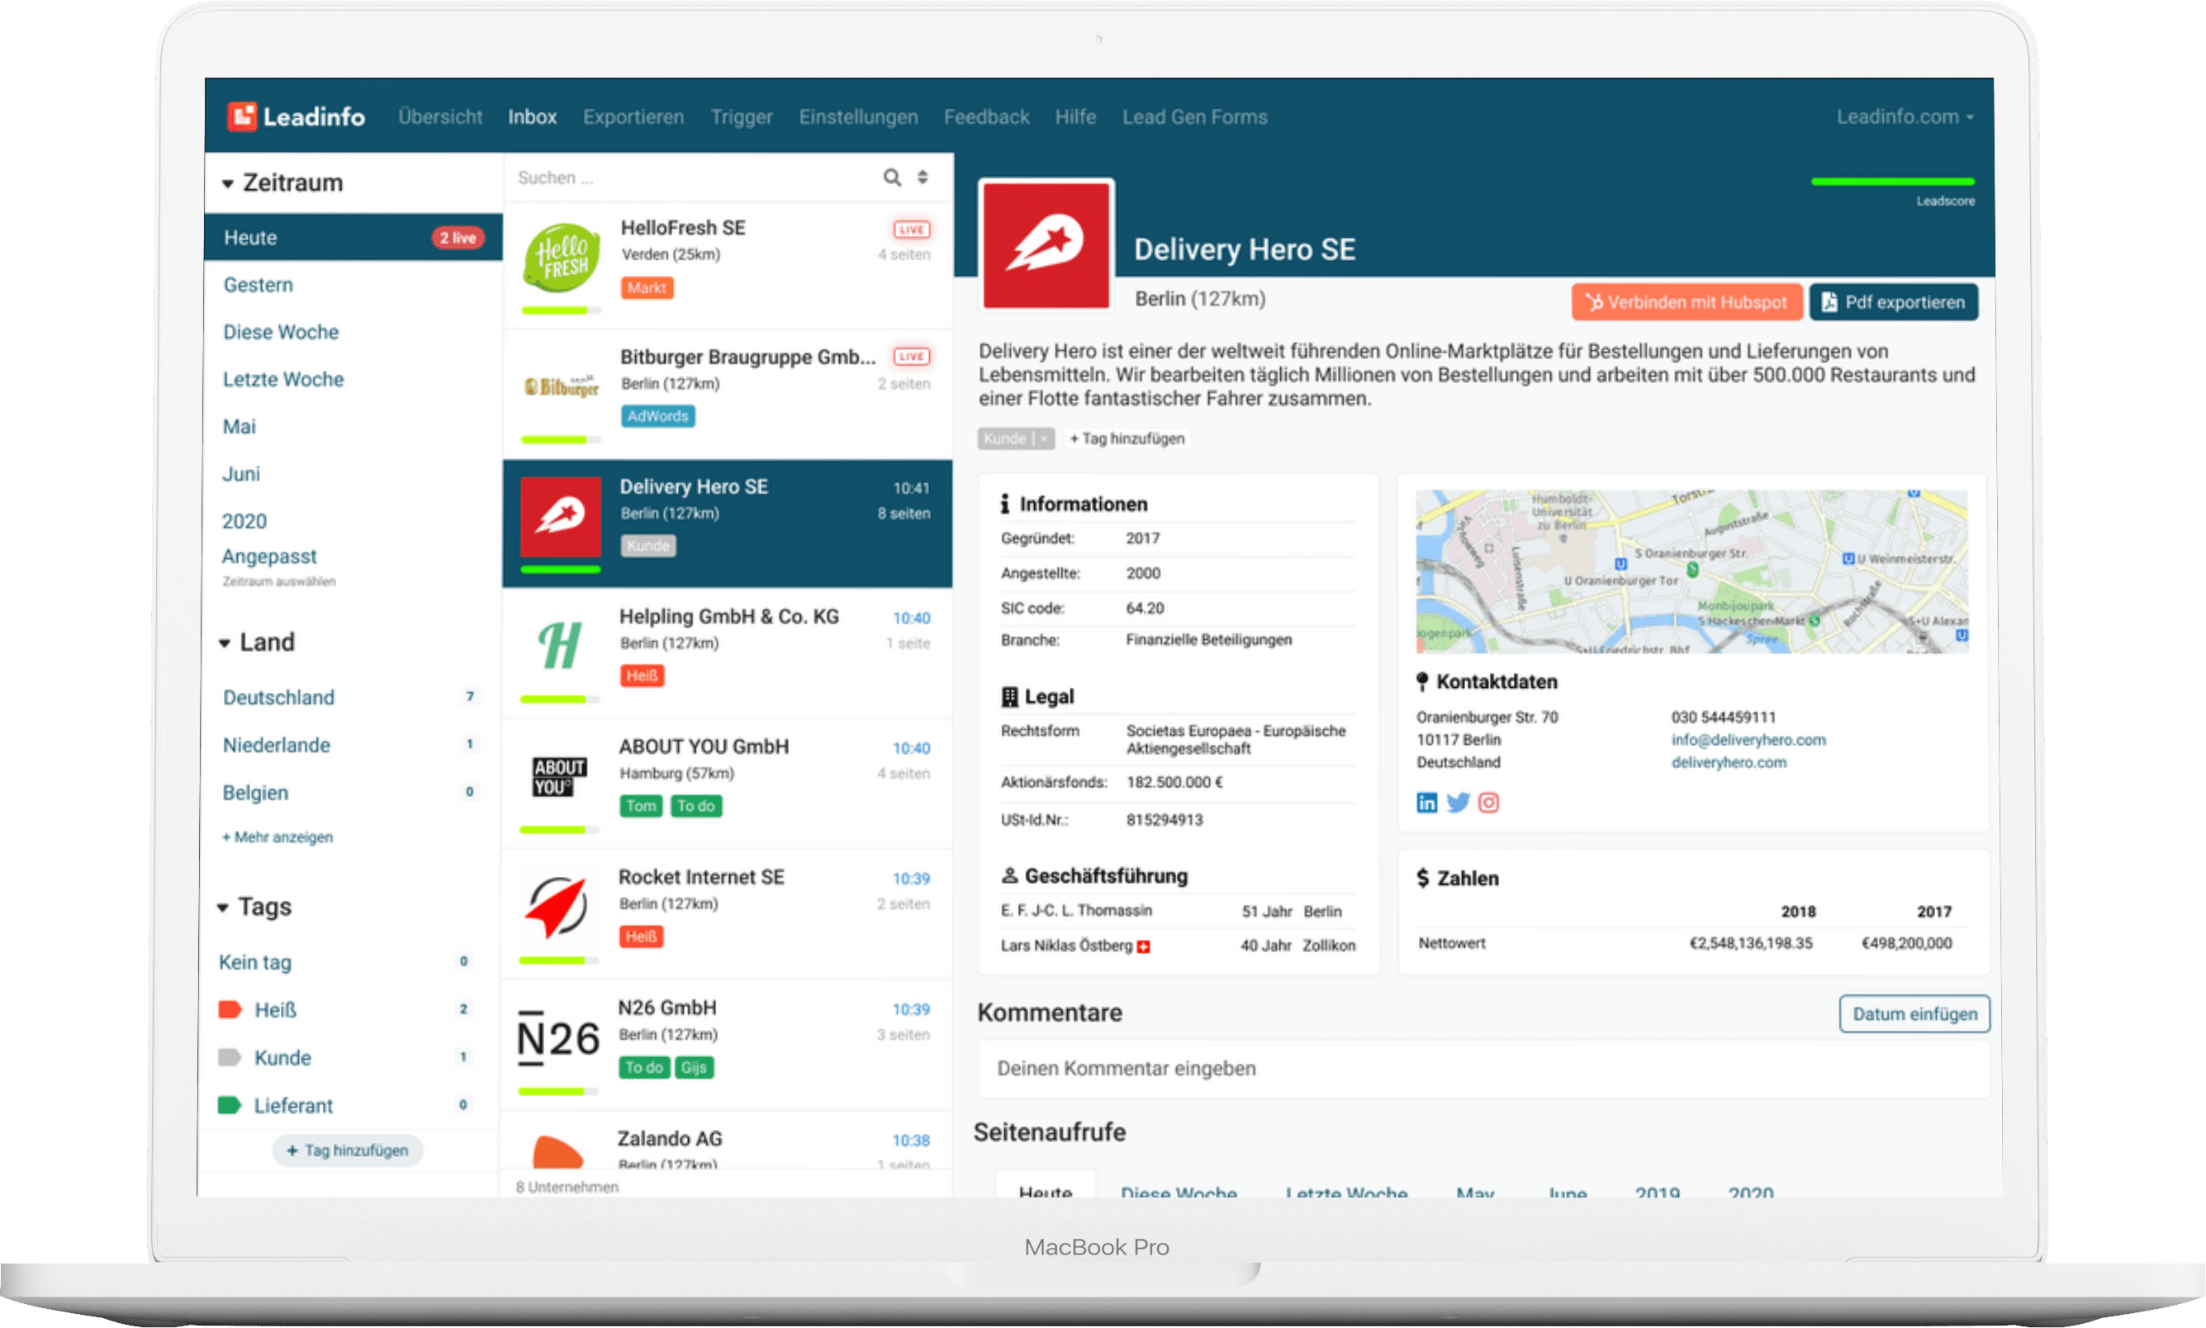
Task: Click the Gijs tag on N26 GmbH
Action: click(x=694, y=1067)
